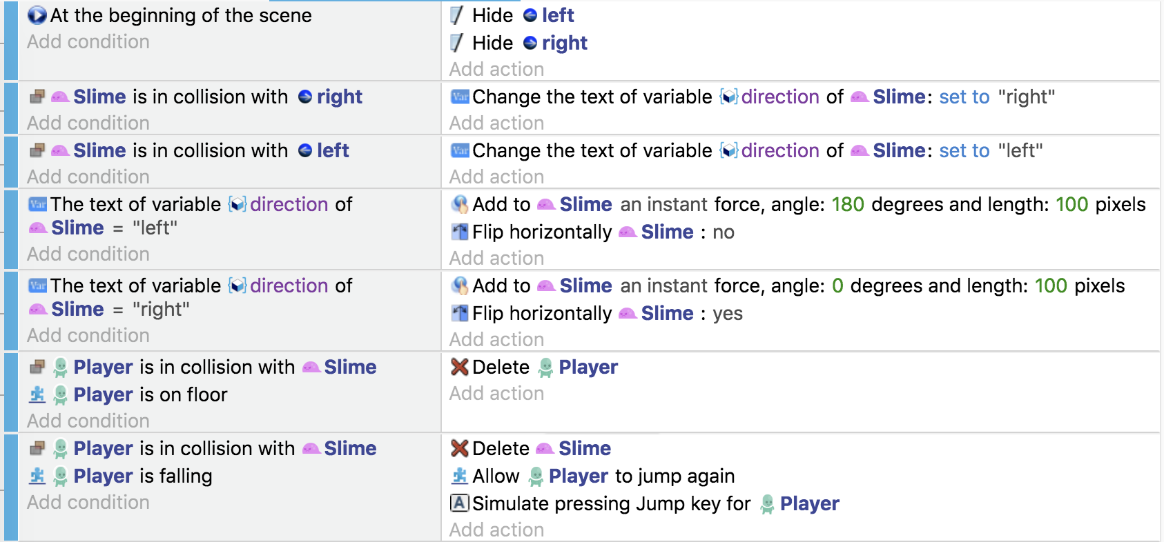Click the collision icon for Slime and right
Screen dimensions: 1164x542
(x=37, y=97)
